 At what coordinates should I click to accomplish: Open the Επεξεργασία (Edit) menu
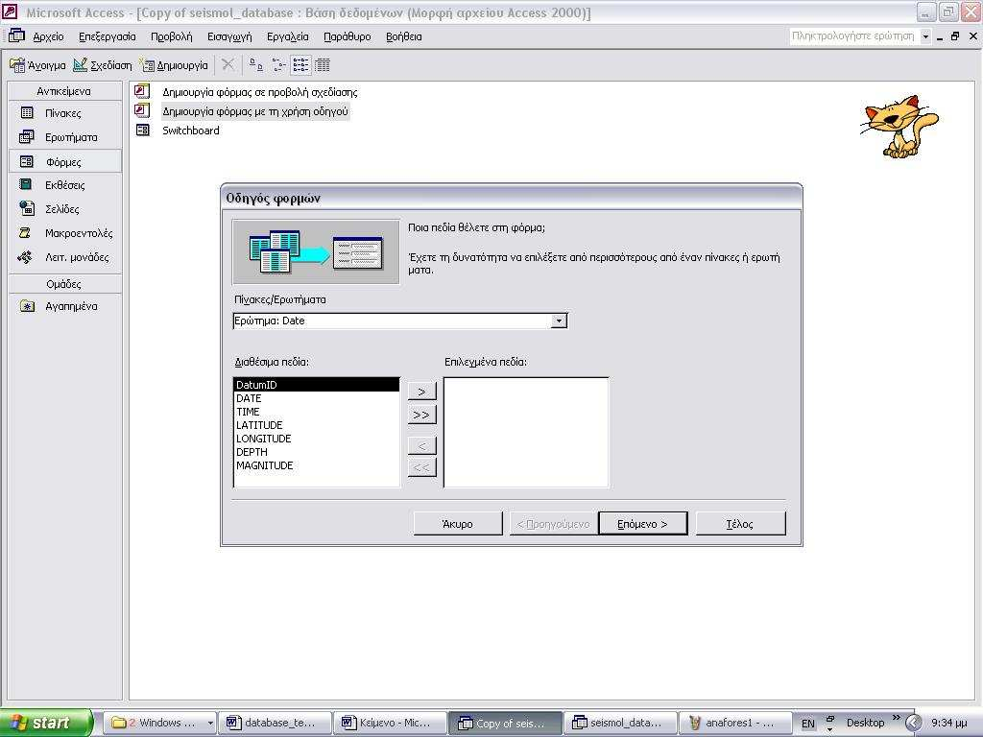click(x=108, y=37)
